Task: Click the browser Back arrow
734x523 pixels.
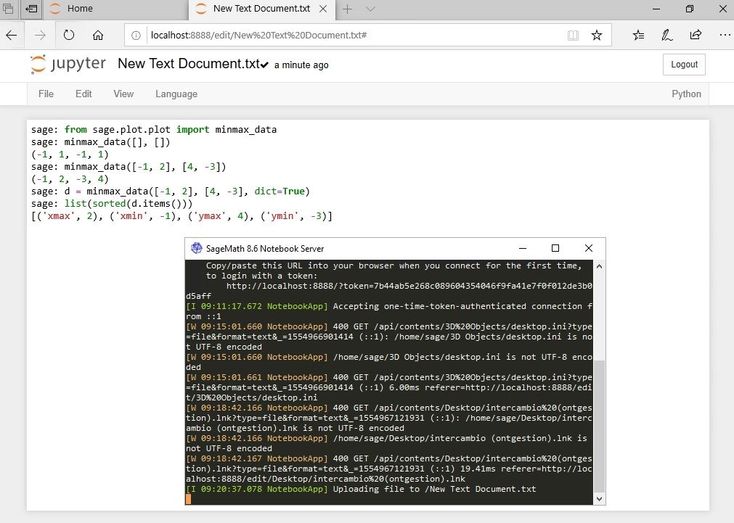Action: 12,35
